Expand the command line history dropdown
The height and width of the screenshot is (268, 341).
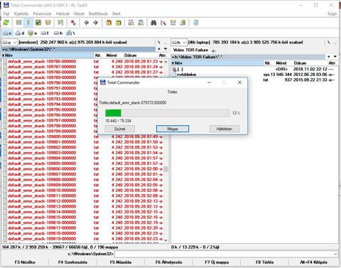click(x=335, y=254)
